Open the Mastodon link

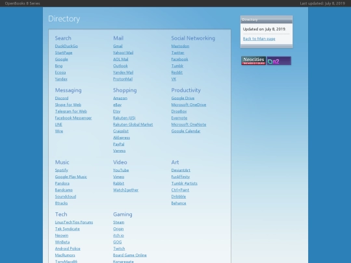coord(180,46)
